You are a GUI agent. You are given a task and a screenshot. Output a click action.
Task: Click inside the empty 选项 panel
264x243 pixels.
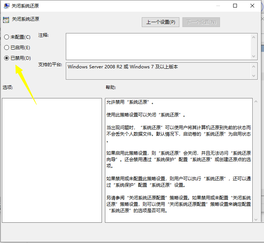click(x=52, y=160)
